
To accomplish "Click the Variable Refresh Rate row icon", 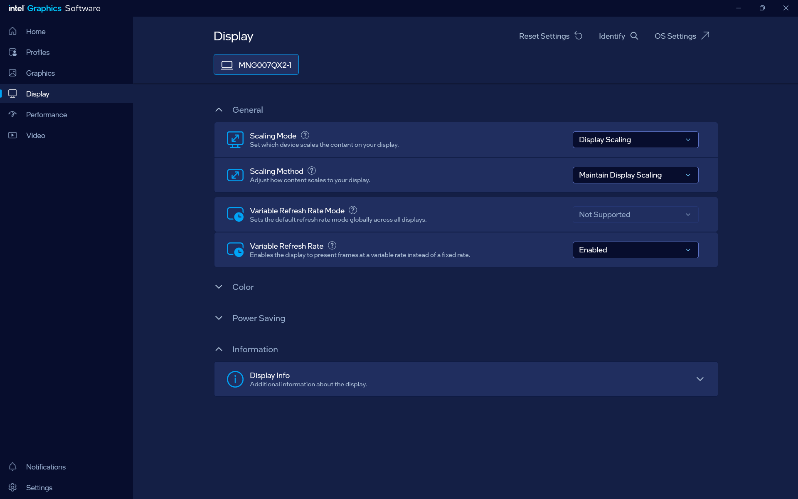I will [235, 250].
